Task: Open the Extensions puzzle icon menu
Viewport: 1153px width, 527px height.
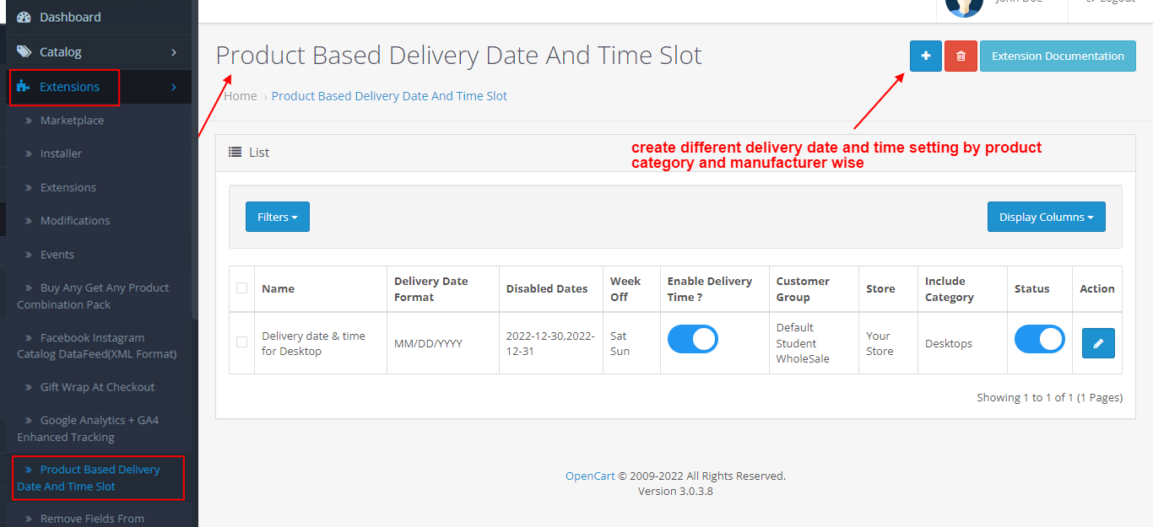Action: pyautogui.click(x=23, y=86)
